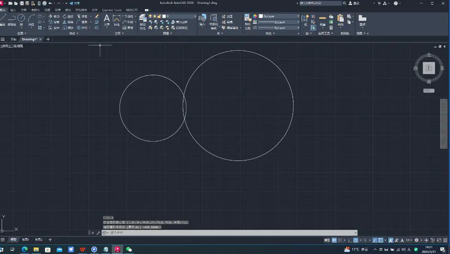Viewport: 450px width, 254px height.
Task: Click the Save icon in quick access toolbar
Action: coord(22,3)
